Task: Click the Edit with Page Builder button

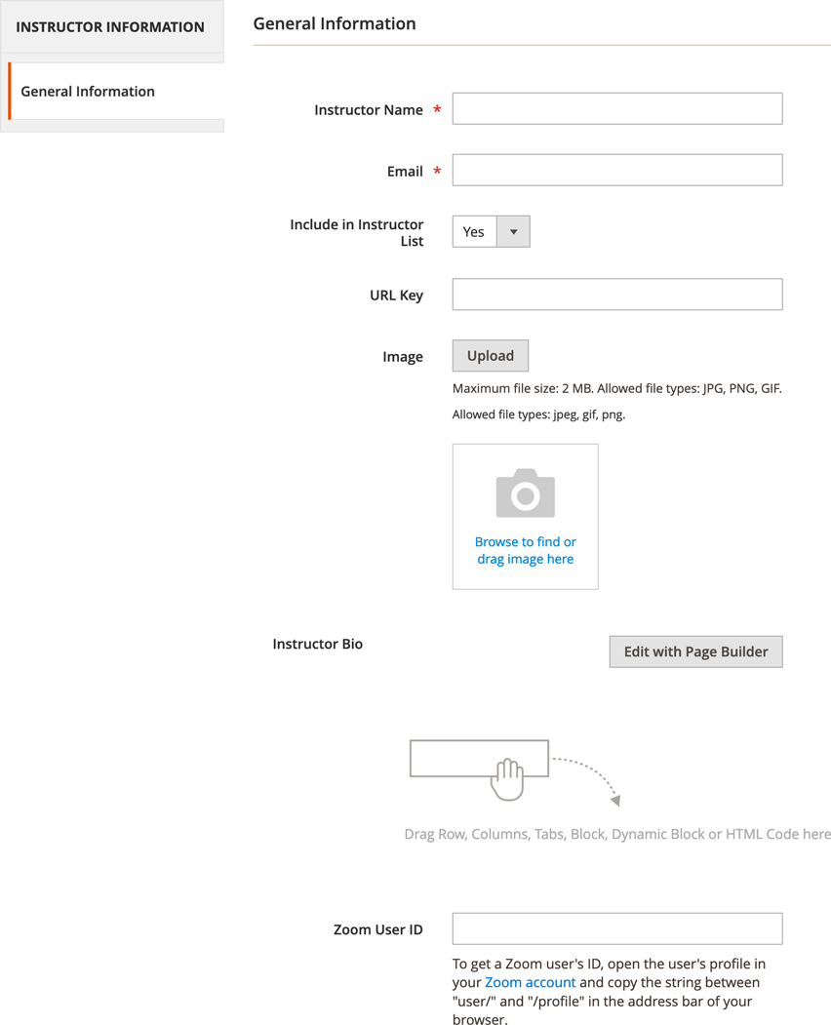Action: (x=695, y=651)
